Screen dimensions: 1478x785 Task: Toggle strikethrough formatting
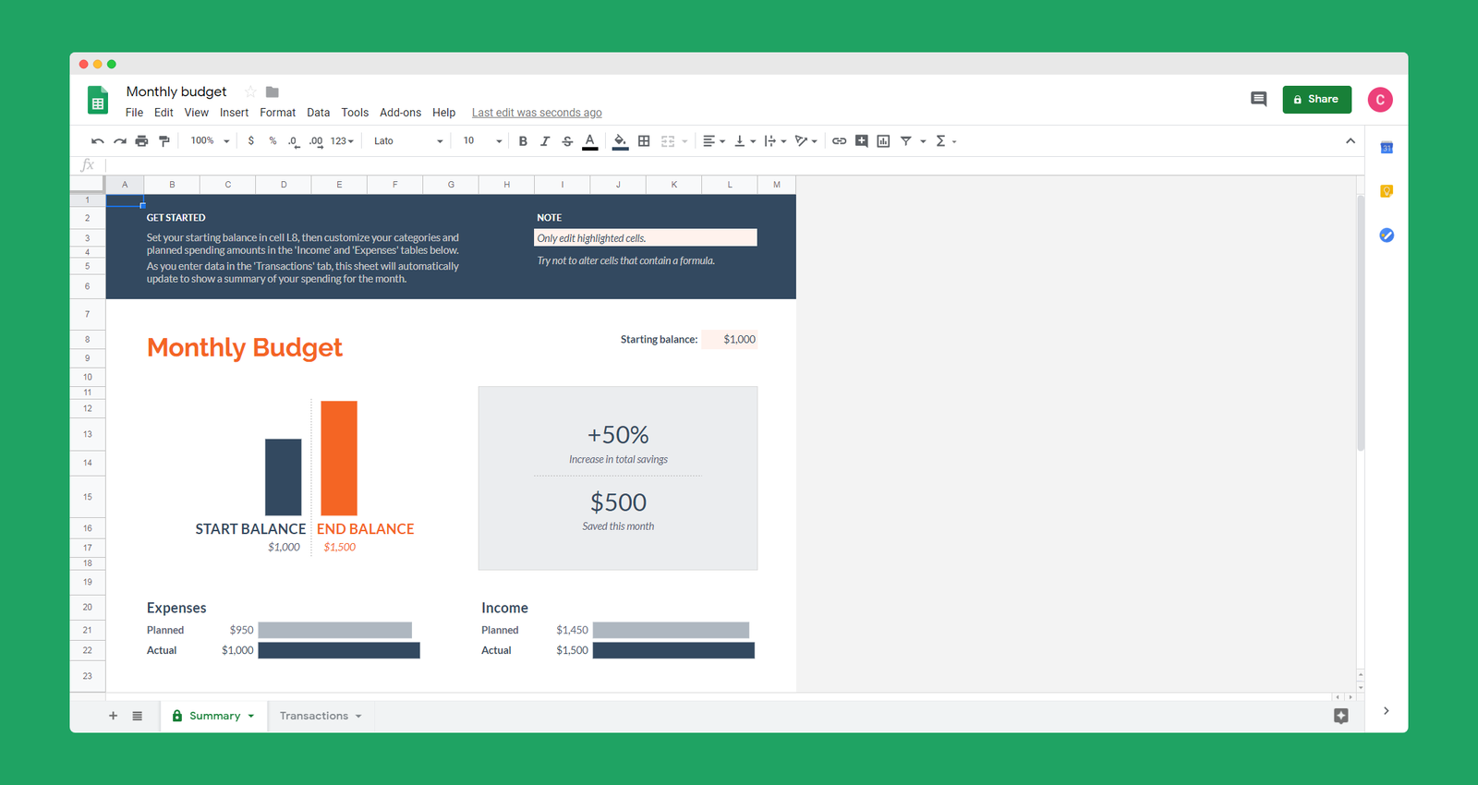tap(567, 141)
